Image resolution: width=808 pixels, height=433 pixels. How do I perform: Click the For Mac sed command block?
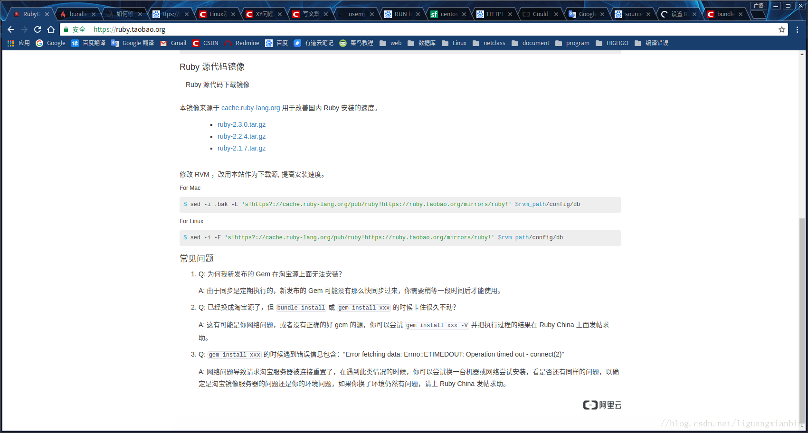pyautogui.click(x=400, y=205)
